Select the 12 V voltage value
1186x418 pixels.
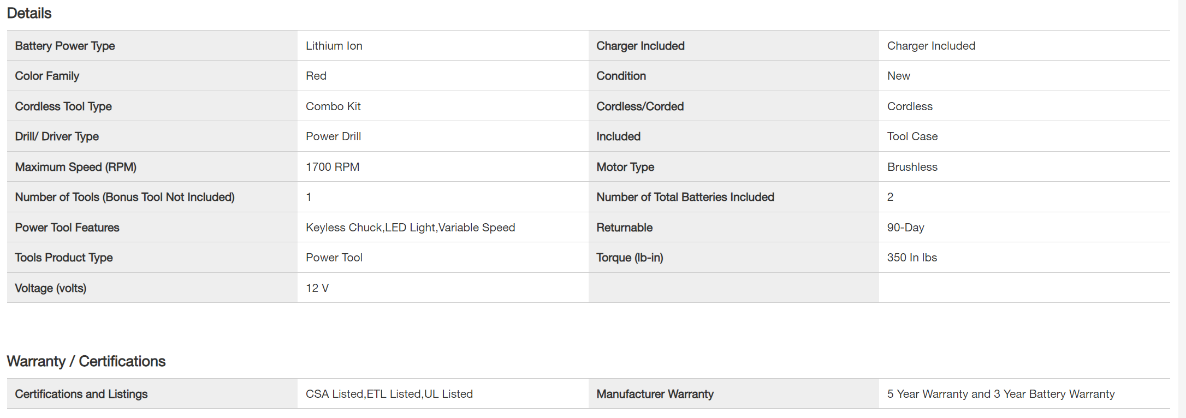[317, 288]
